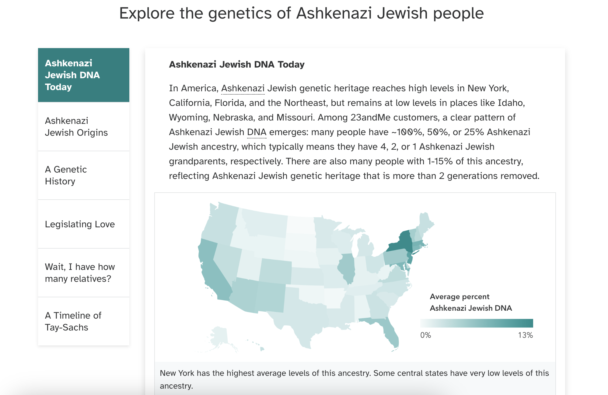Select Wait, I have how many relatives?
The image size is (608, 395).
point(84,273)
